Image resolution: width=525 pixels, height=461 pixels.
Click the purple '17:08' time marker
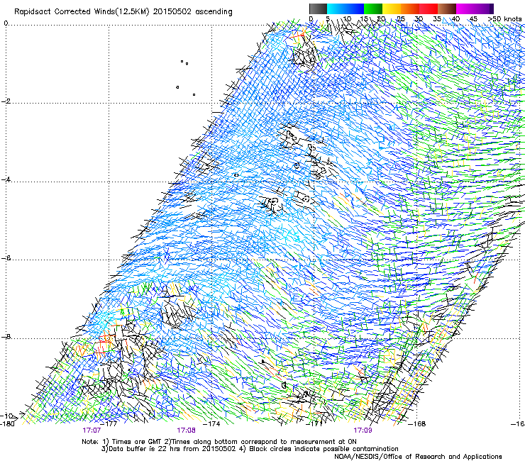pyautogui.click(x=186, y=431)
